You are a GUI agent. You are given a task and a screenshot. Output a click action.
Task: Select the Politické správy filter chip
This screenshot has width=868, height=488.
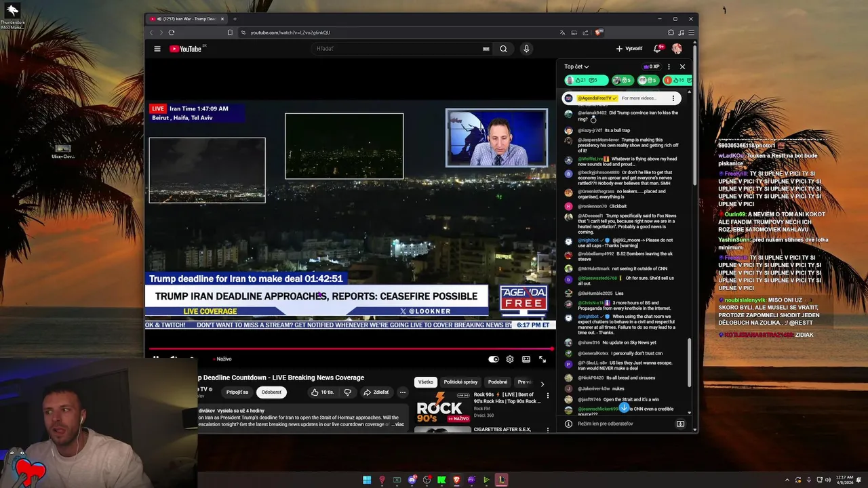pos(461,382)
